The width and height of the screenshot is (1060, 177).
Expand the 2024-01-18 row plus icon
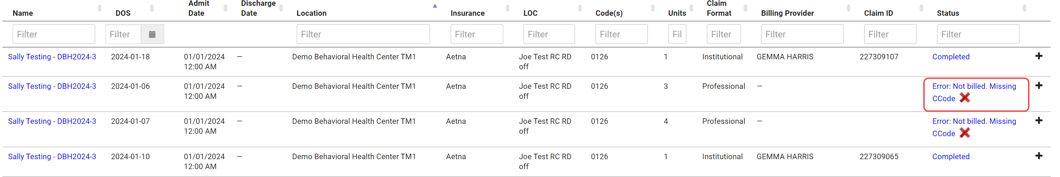1039,56
